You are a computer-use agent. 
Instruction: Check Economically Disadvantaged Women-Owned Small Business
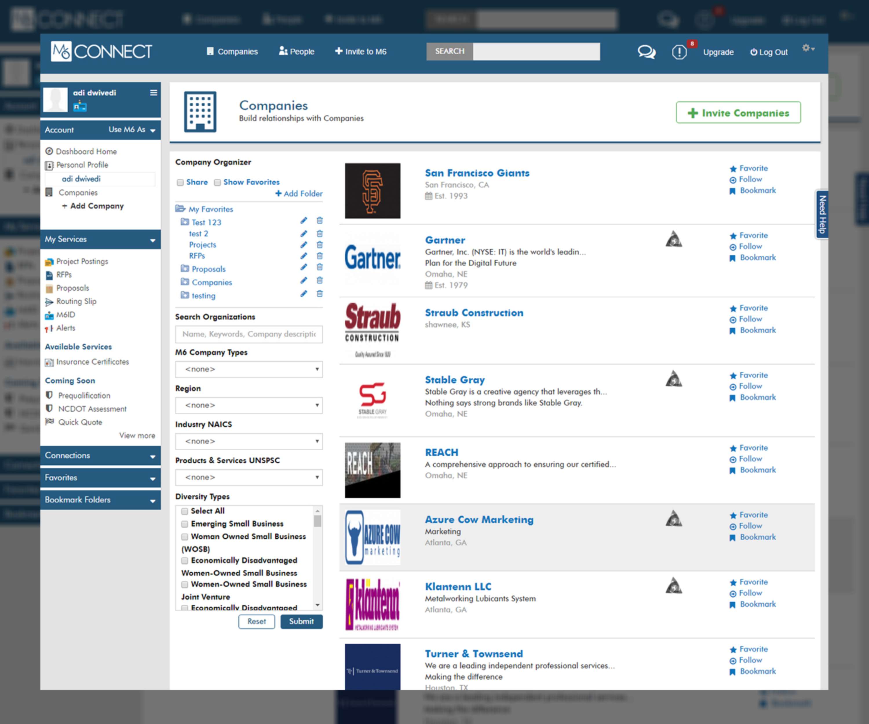[x=185, y=561]
